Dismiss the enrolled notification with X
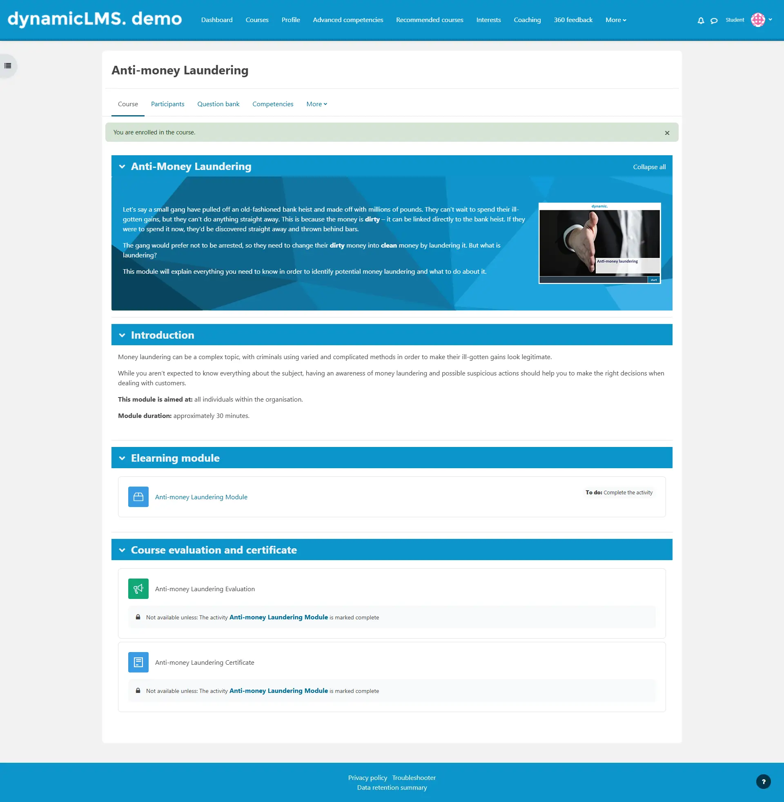784x802 pixels. click(667, 133)
